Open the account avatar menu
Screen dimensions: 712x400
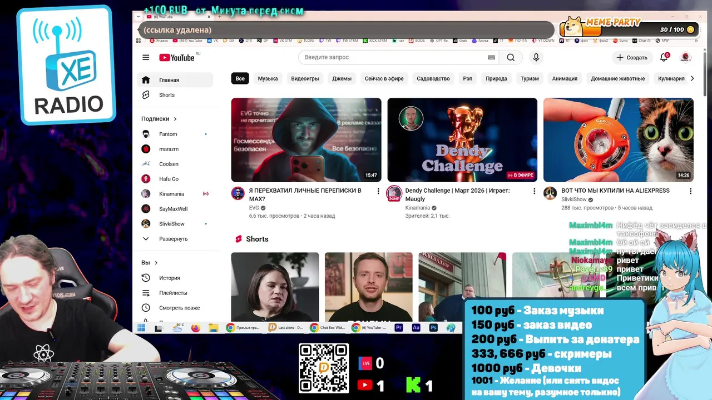pyautogui.click(x=686, y=57)
